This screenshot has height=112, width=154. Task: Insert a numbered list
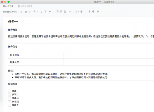(61, 11)
